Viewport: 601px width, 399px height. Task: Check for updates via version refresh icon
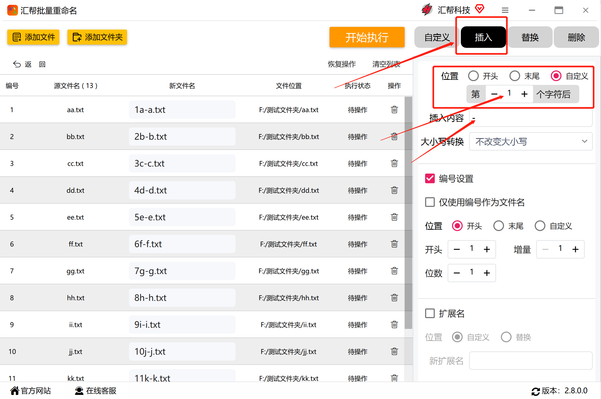(535, 391)
